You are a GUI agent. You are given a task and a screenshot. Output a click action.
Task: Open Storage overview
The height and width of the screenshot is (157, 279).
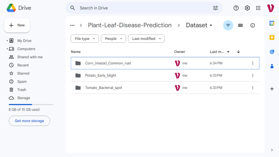(24, 98)
